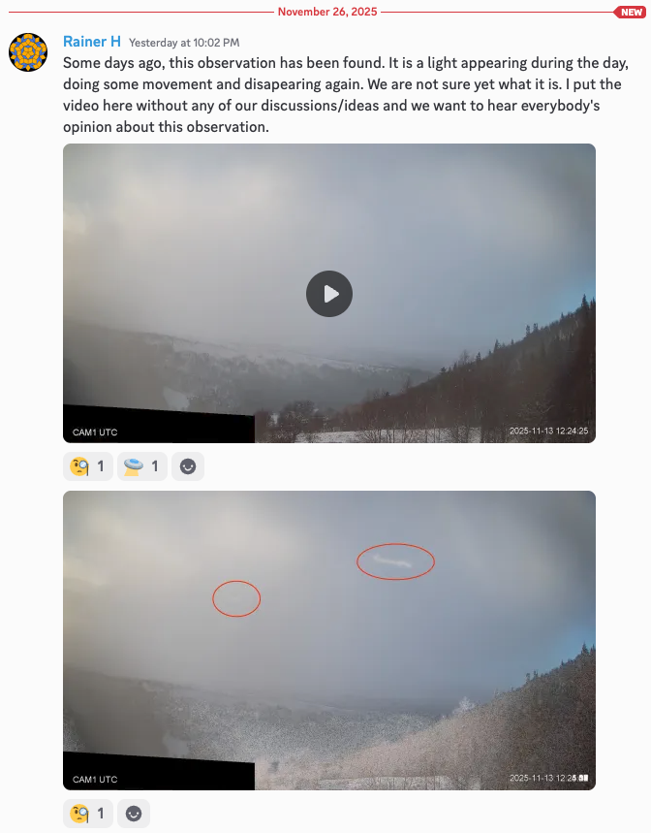This screenshot has width=651, height=833.
Task: Add a reaction below the second image
Action: pos(134,814)
